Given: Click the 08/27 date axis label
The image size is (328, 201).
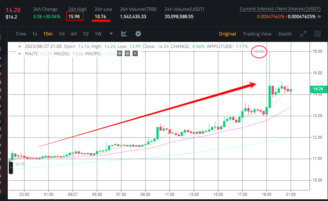Looking at the screenshot, I should click(x=73, y=195).
